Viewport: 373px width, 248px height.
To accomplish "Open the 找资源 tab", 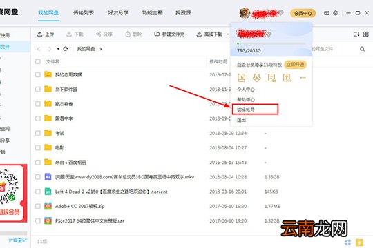I will coord(183,13).
